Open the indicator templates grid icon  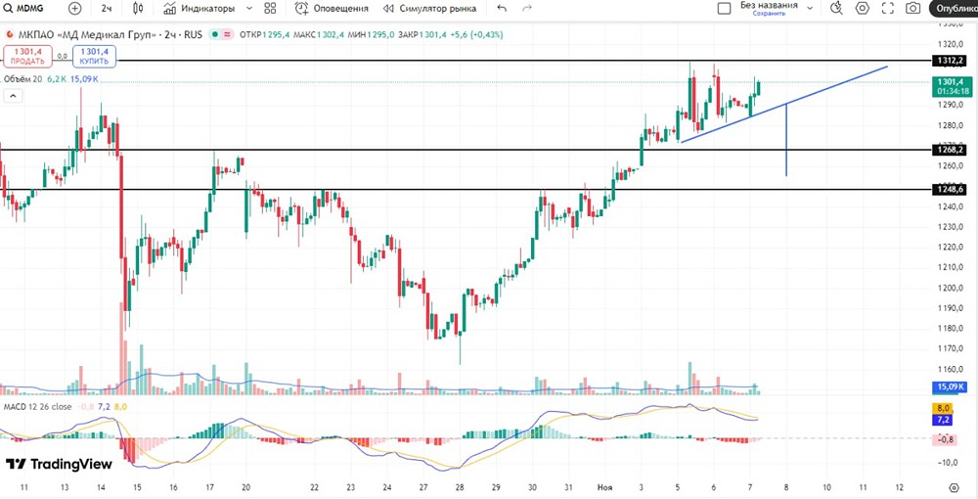tap(270, 8)
